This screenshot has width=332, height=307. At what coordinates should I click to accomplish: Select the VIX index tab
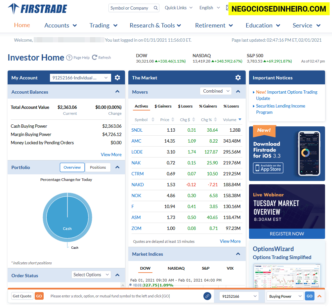pyautogui.click(x=230, y=268)
